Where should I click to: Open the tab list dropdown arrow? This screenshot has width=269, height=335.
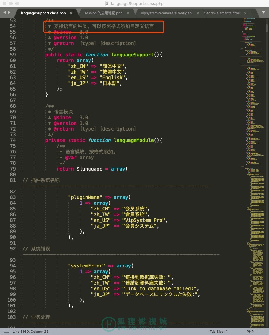point(264,13)
